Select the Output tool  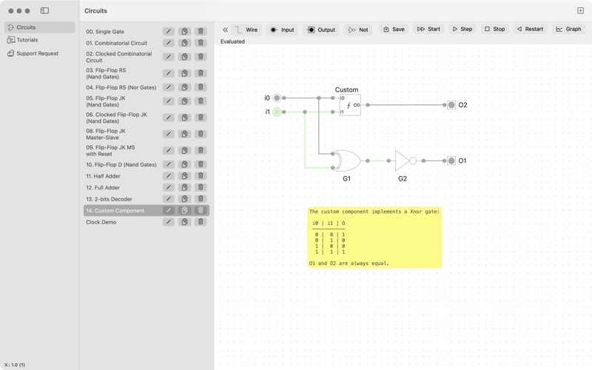coord(321,30)
